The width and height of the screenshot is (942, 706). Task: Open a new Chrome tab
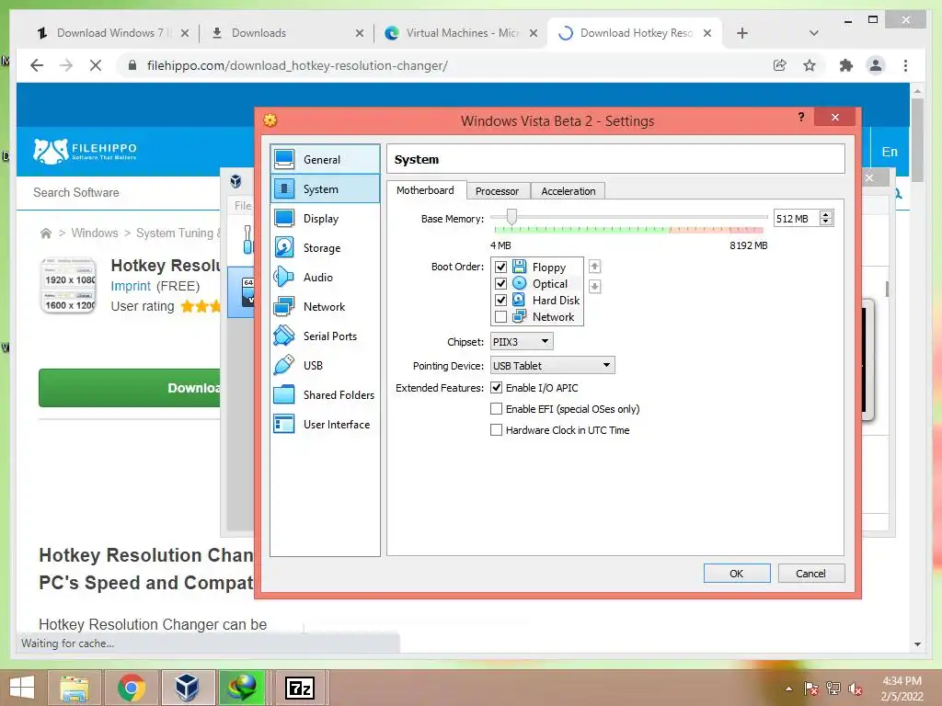coord(742,33)
